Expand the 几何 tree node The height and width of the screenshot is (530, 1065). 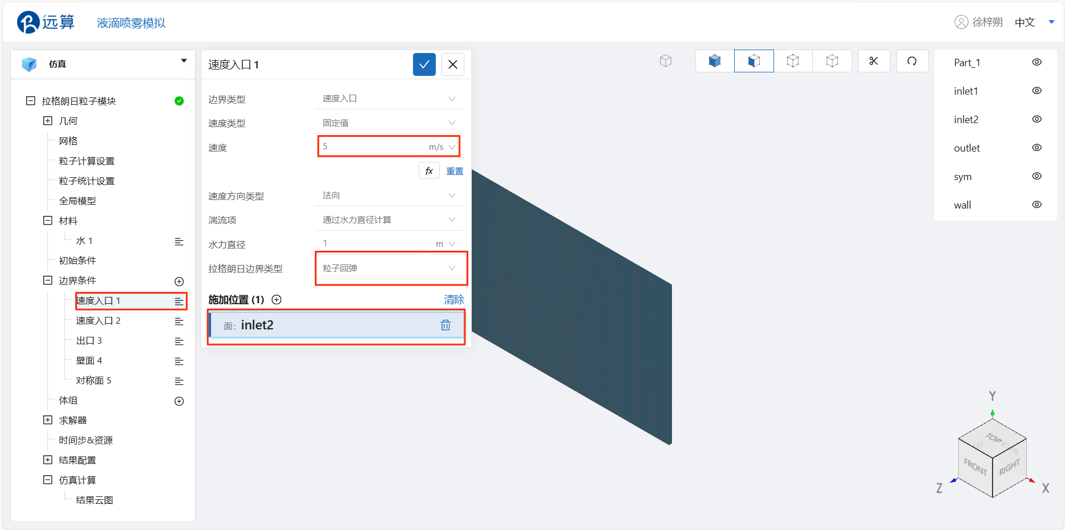click(x=48, y=121)
